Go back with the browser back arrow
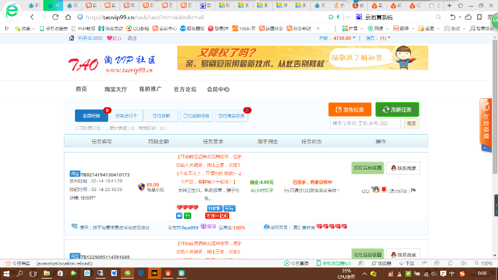The height and width of the screenshot is (280, 498). 32,17
